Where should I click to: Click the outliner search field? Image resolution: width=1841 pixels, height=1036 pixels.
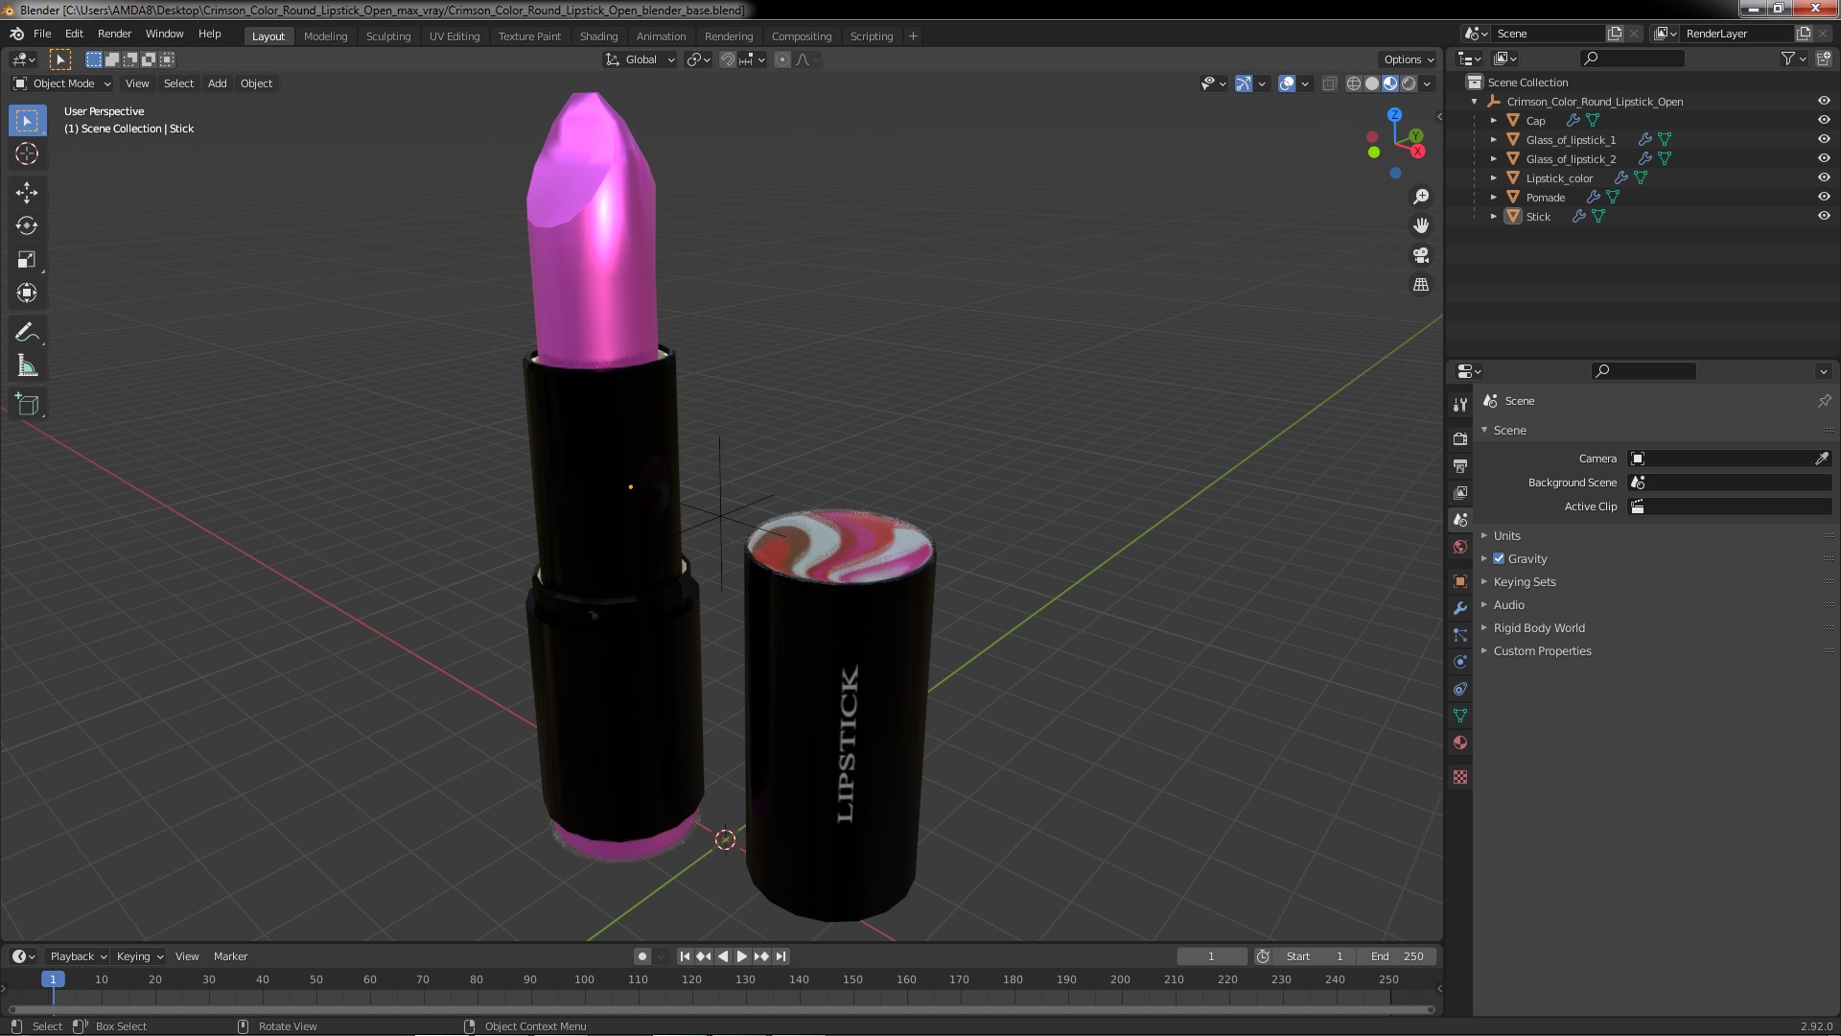coord(1632,59)
